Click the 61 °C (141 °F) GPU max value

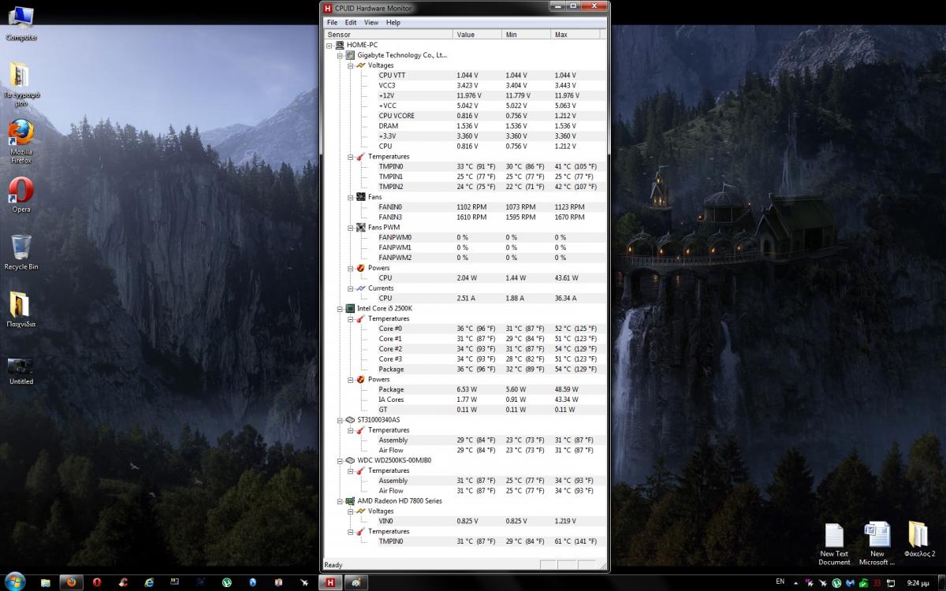point(575,541)
